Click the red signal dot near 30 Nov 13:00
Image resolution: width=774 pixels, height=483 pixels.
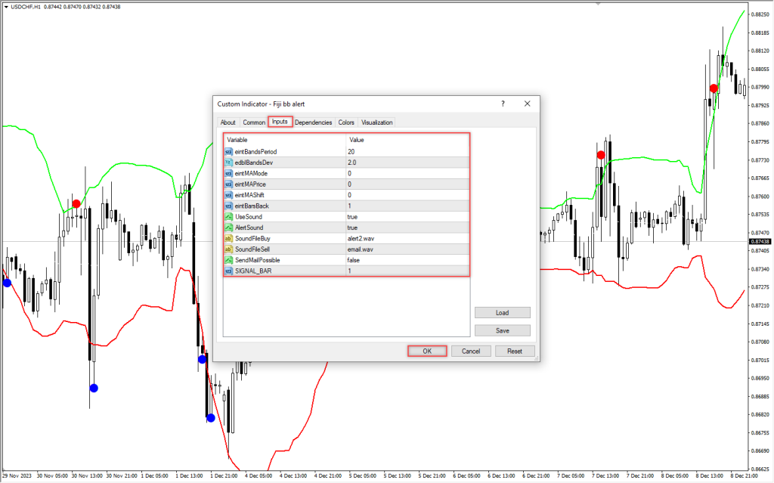tap(76, 203)
